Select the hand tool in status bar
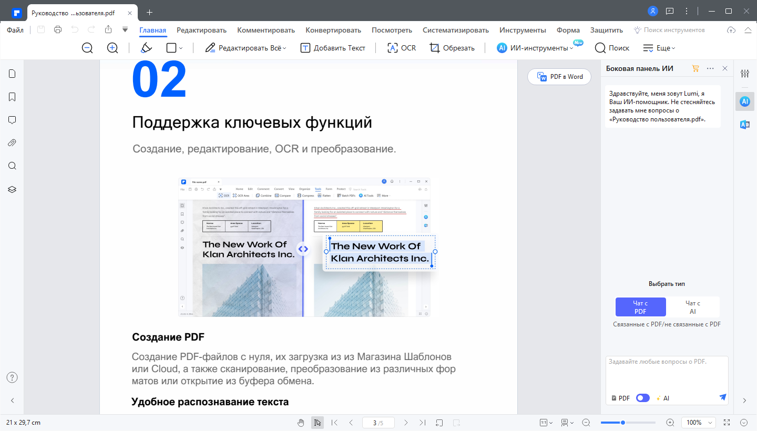The image size is (757, 431). coord(301,423)
